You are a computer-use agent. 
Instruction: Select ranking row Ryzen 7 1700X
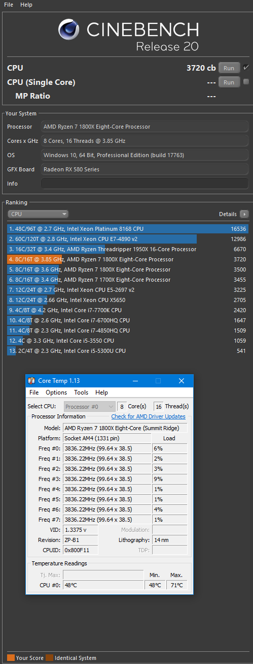pos(128,280)
